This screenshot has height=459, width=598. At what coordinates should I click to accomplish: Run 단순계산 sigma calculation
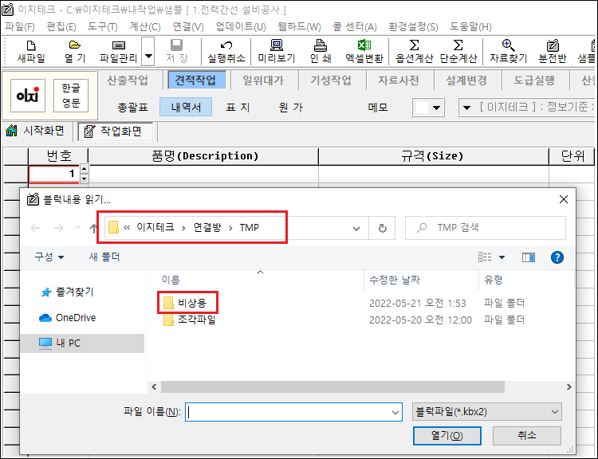tap(458, 52)
